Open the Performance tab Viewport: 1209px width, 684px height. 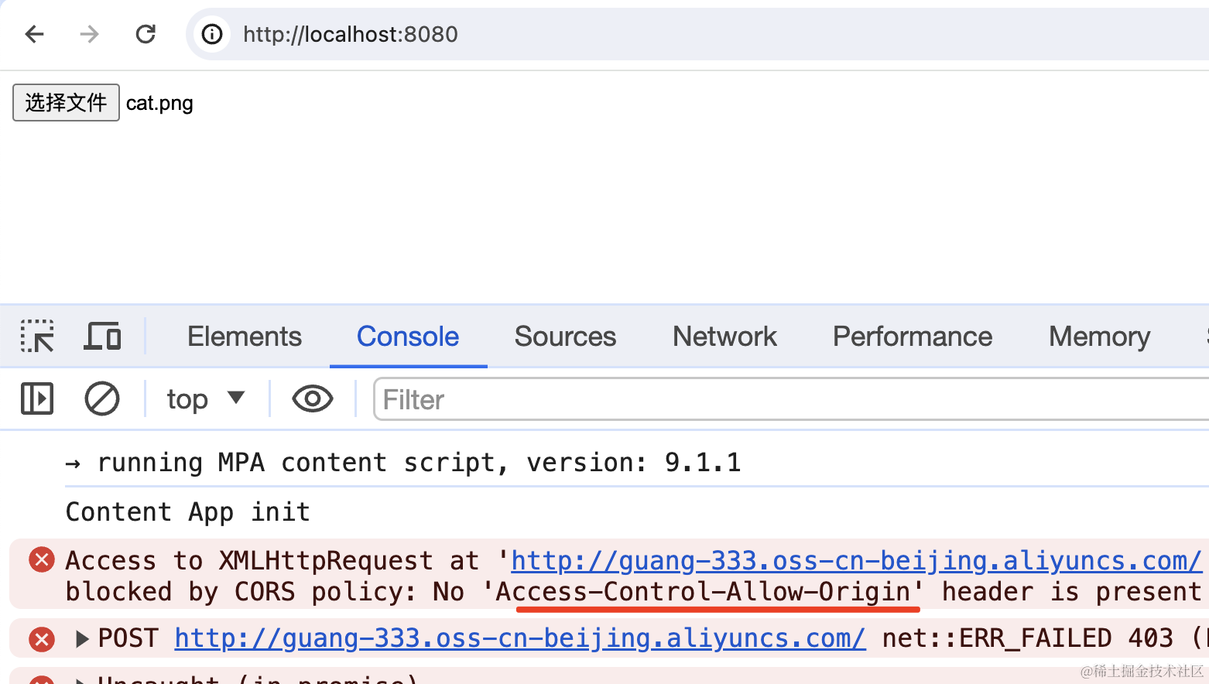(913, 337)
